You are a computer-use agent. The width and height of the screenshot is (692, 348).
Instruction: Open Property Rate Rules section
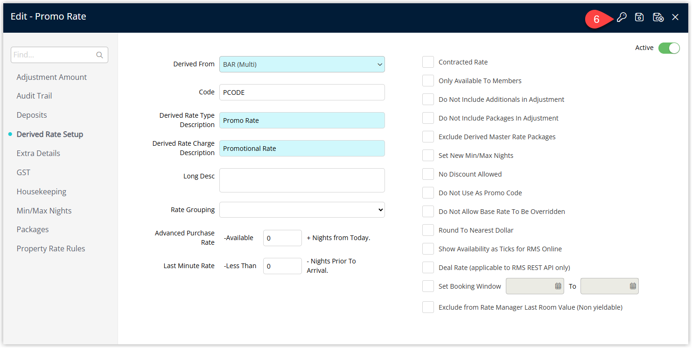(x=51, y=249)
